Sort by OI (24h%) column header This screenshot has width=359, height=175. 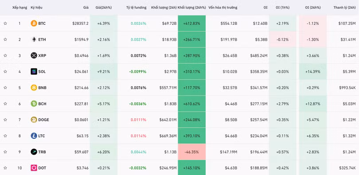(x=312, y=8)
